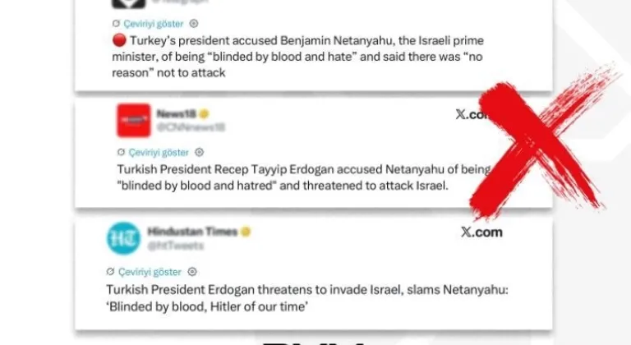The height and width of the screenshot is (345, 631).
Task: Open translation settings gear in News18 tweet
Action: point(199,152)
